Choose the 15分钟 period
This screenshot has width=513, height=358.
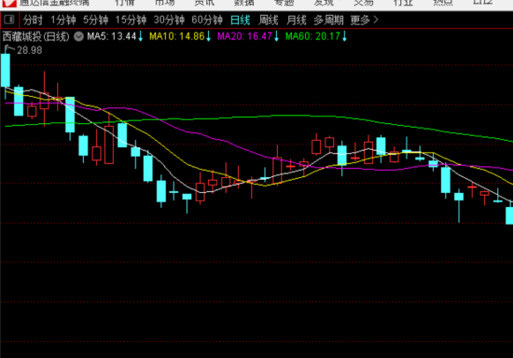pos(131,21)
